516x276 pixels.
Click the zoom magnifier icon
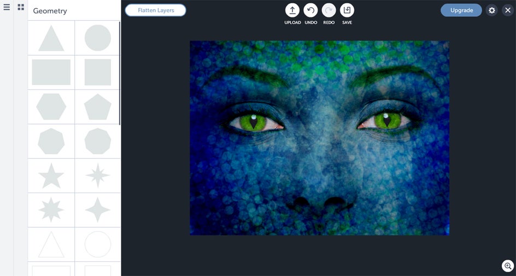click(508, 266)
